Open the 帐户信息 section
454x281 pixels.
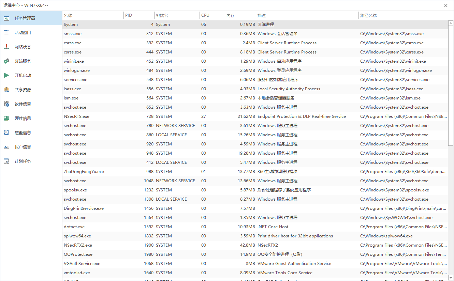tap(31, 147)
